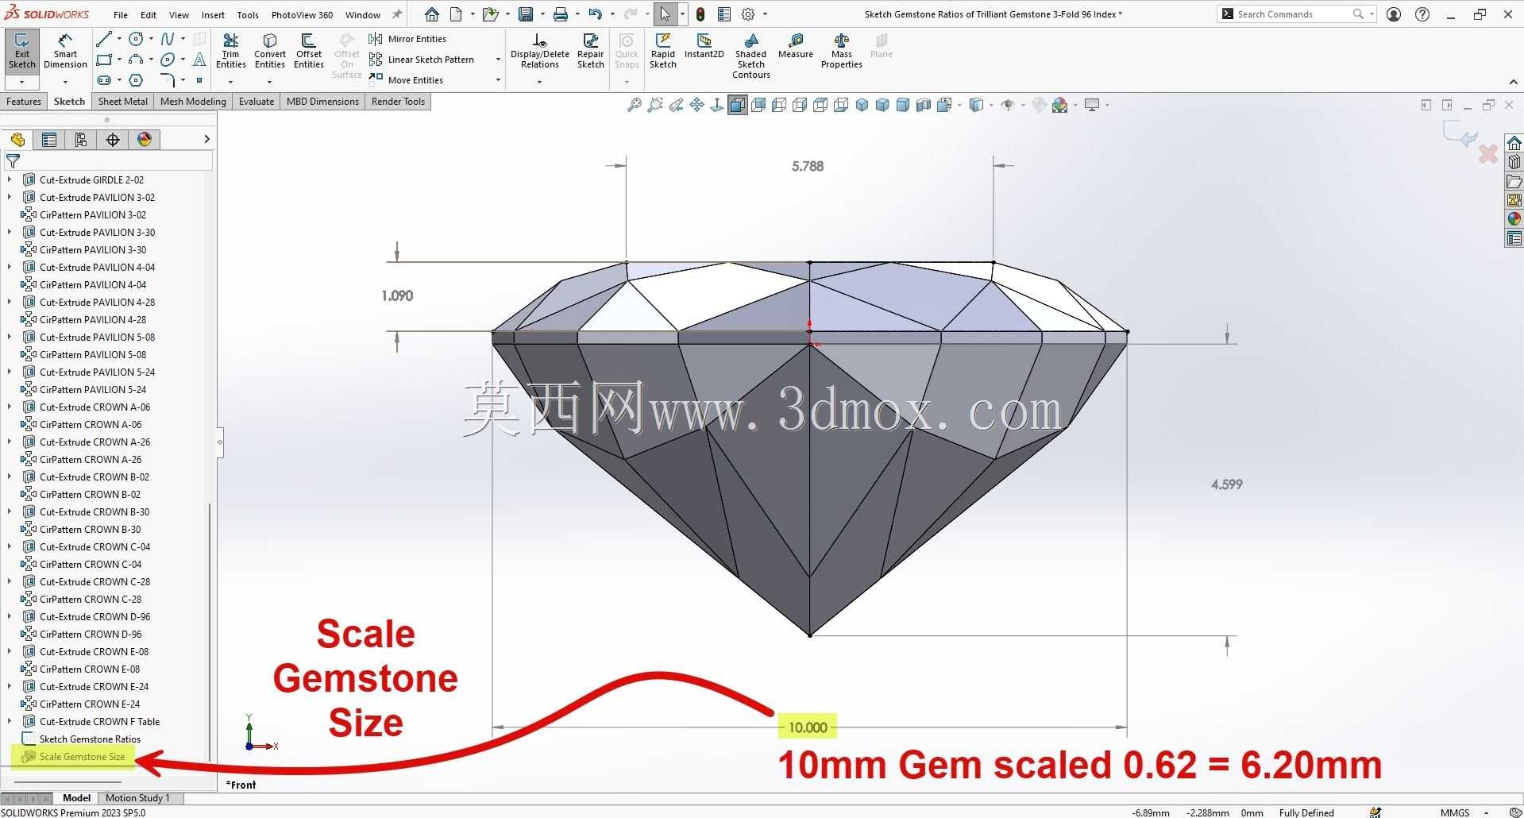
Task: Select the Ellipse sketch tool
Action: pos(168,60)
